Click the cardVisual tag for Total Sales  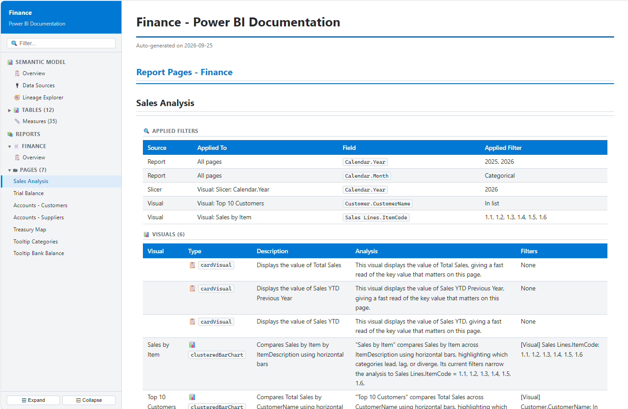pos(216,265)
